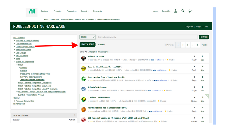Screen dimensions: 227x133
Task: Select FIRST Robotics Competition Documents
Action: point(34,86)
